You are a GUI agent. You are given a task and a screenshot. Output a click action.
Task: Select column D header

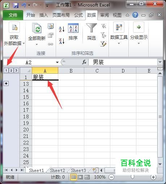123,70
